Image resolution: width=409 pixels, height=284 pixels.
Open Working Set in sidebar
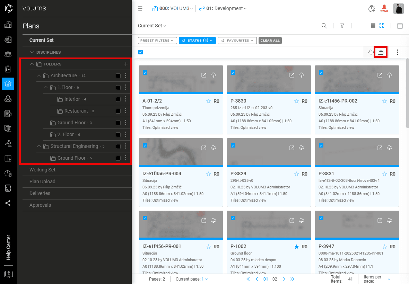point(42,170)
